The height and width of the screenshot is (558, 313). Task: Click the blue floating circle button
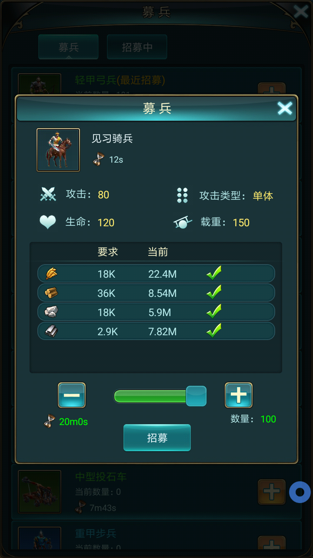(300, 492)
